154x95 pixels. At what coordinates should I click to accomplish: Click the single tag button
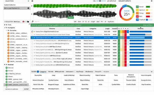[x=93, y=21]
